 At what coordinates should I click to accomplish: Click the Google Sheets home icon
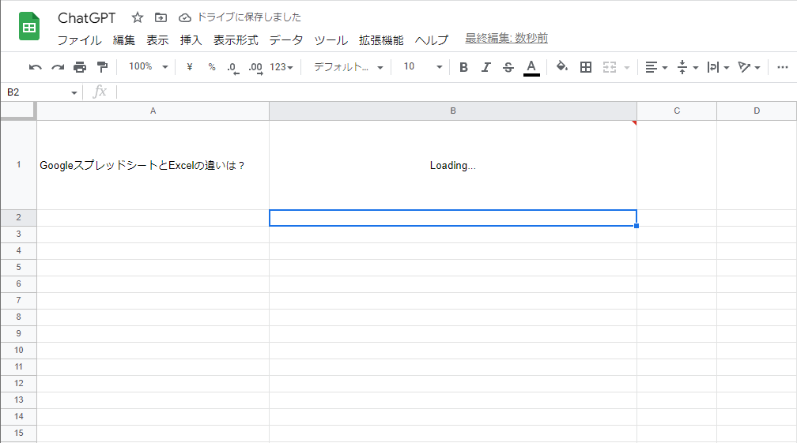coord(29,26)
